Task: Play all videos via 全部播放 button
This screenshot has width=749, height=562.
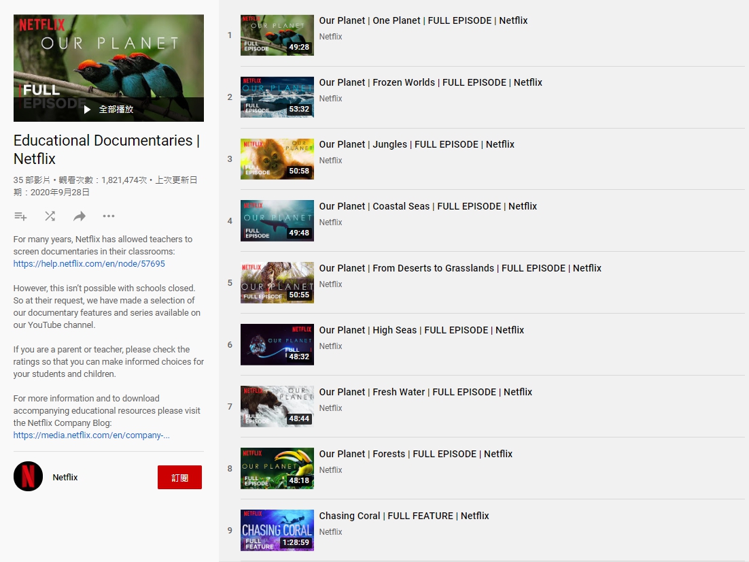Action: tap(109, 110)
